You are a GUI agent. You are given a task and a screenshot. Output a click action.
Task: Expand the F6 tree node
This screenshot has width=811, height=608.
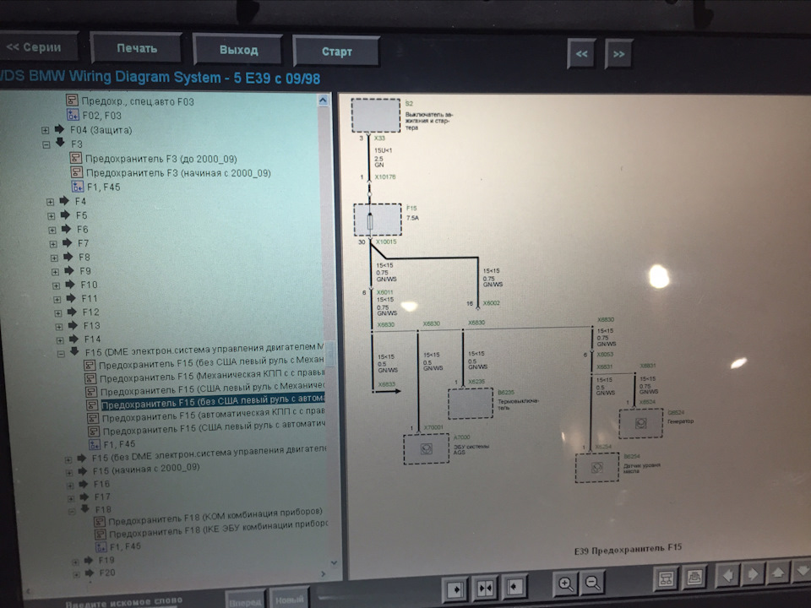coord(52,230)
